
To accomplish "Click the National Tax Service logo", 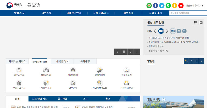I will pos(14,5).
